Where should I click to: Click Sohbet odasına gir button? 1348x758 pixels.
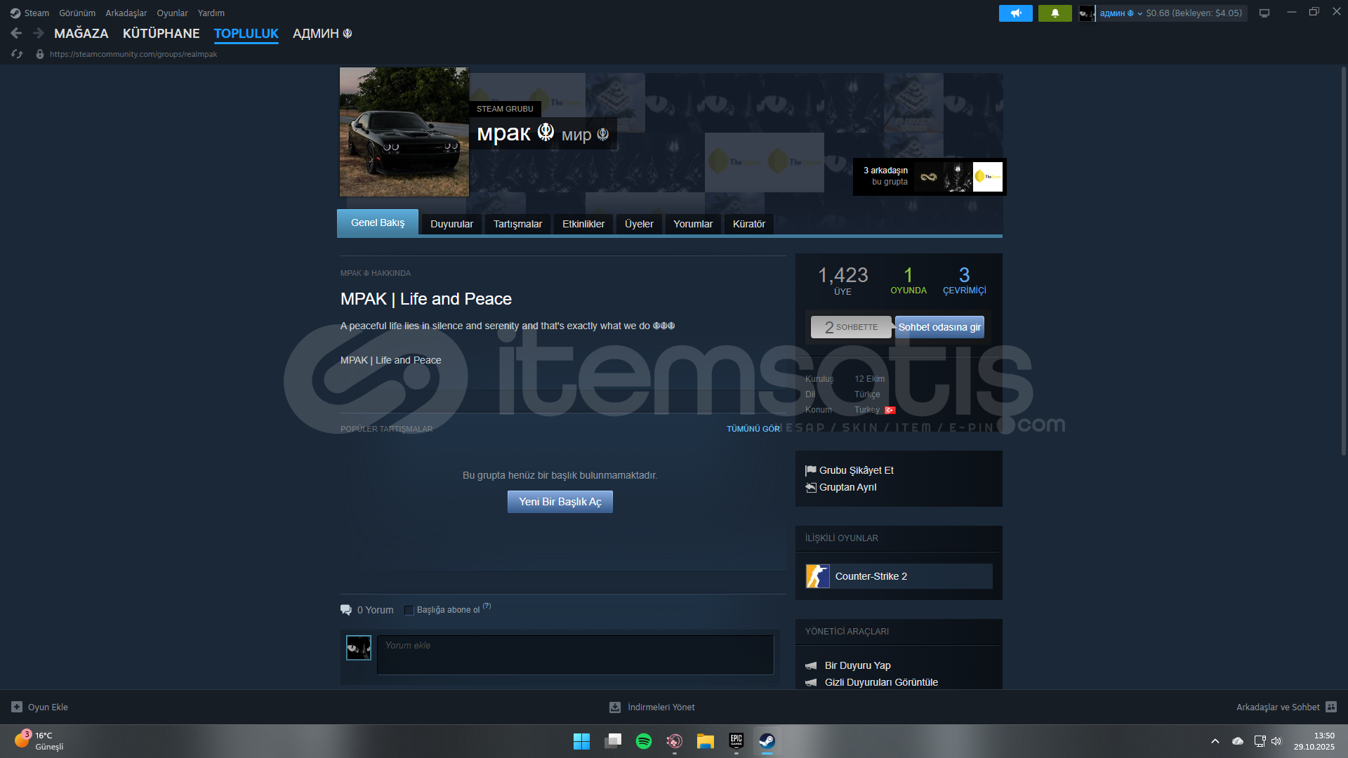click(939, 327)
